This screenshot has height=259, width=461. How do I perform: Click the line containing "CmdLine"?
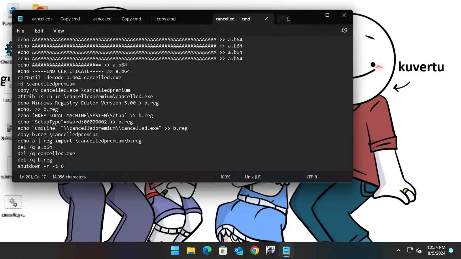pos(103,128)
